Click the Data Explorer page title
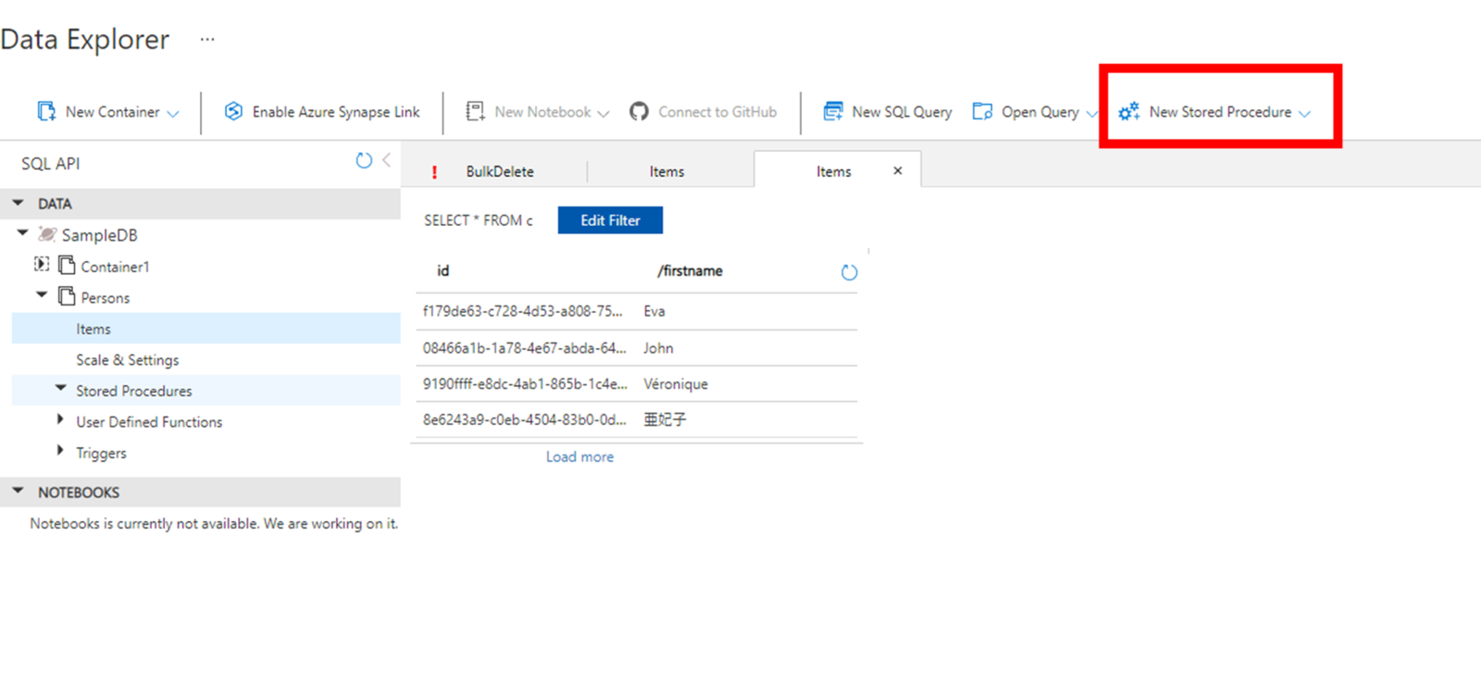Viewport: 1481px width, 686px height. [x=85, y=40]
